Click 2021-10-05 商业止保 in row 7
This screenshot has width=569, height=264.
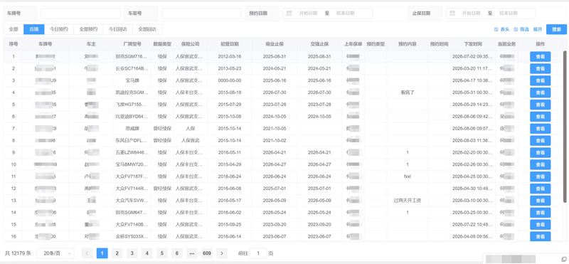pos(275,129)
